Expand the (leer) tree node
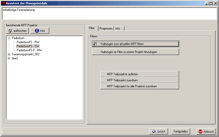219x137 pixels. tap(9, 58)
